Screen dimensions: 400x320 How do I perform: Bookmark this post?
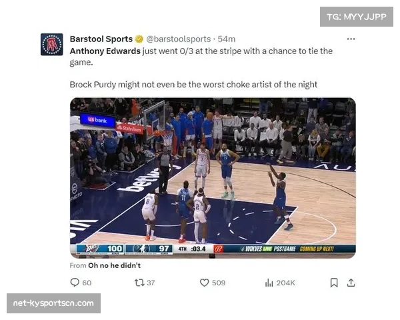334,283
